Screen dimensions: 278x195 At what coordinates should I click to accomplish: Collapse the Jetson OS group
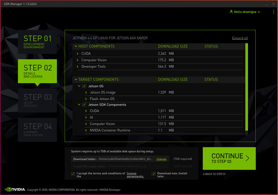79,86
